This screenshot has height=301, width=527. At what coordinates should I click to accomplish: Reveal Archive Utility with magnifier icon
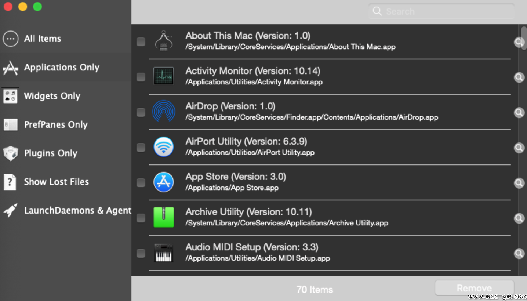tap(519, 218)
